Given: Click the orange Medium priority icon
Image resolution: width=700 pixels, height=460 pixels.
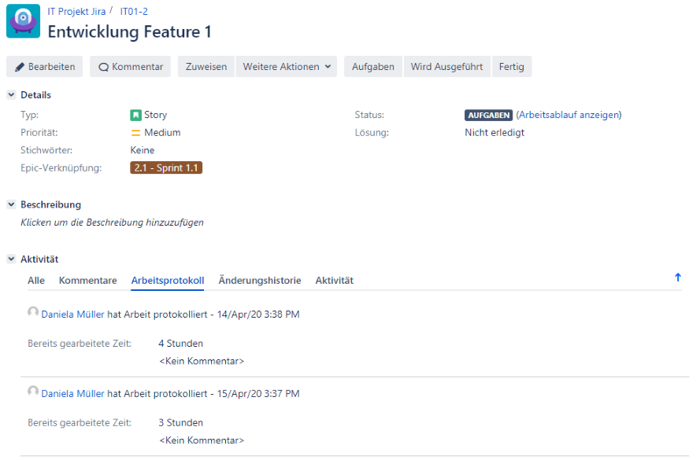Looking at the screenshot, I should click(135, 133).
